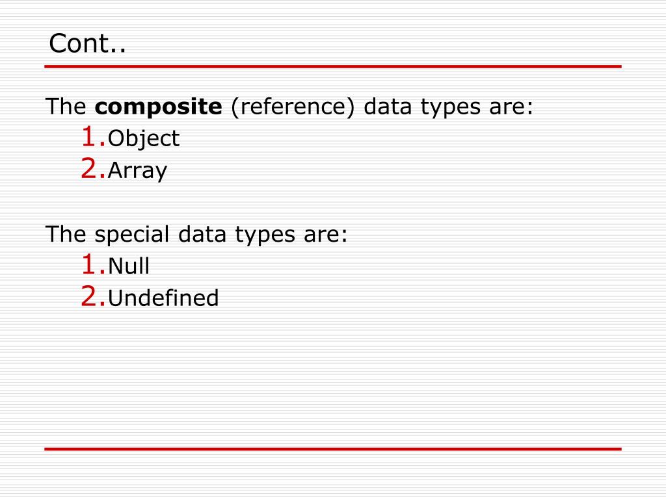The width and height of the screenshot is (666, 499).
Task: Click "The" starting the special heading
Action: (x=66, y=235)
